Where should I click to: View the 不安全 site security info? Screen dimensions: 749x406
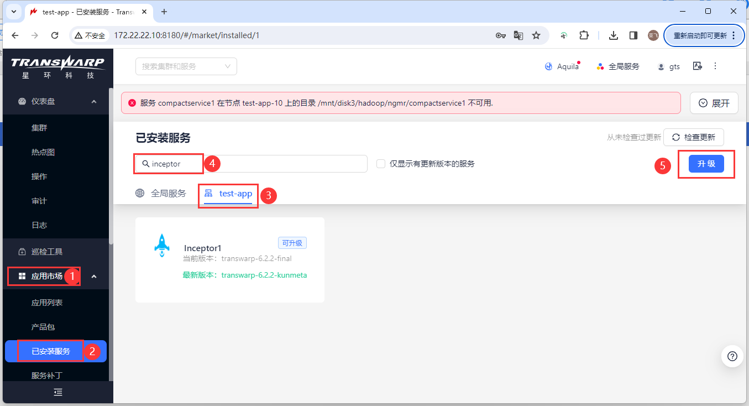[x=90, y=35]
